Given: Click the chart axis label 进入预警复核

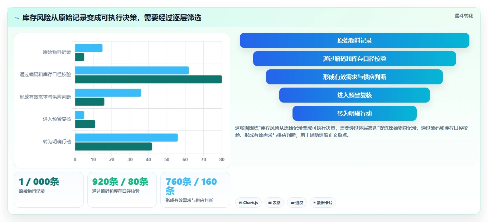Looking at the screenshot, I should click(x=57, y=119).
